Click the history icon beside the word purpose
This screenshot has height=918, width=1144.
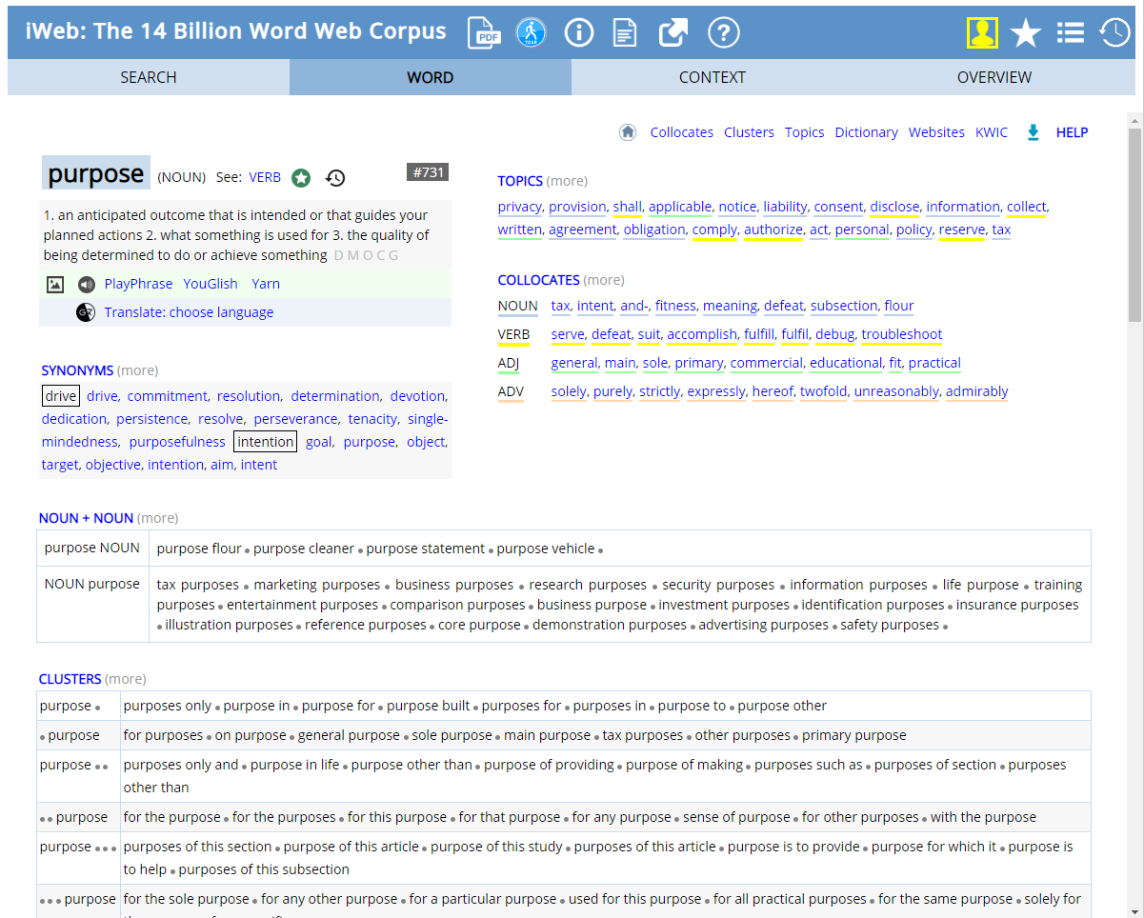tap(335, 177)
